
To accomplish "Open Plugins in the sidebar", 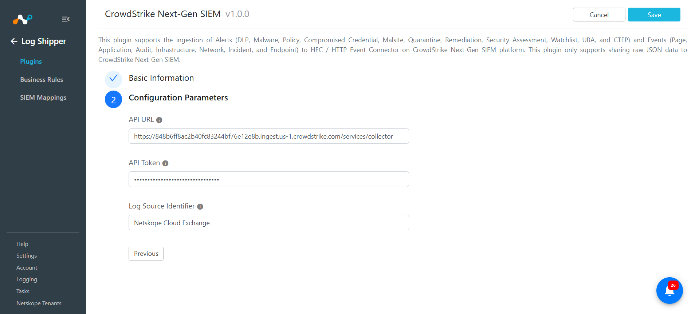I will pyautogui.click(x=31, y=61).
